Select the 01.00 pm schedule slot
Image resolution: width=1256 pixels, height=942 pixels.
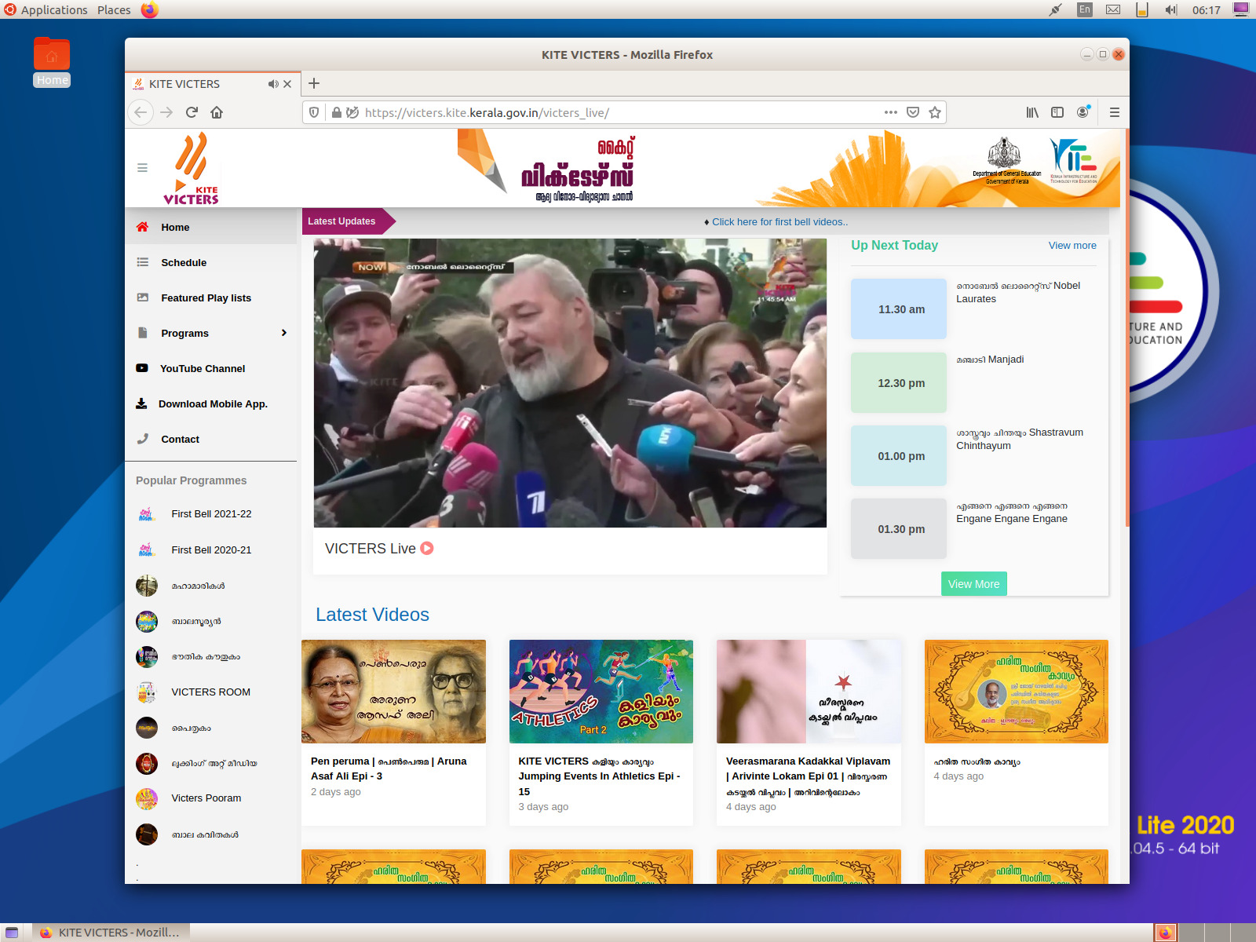point(899,455)
